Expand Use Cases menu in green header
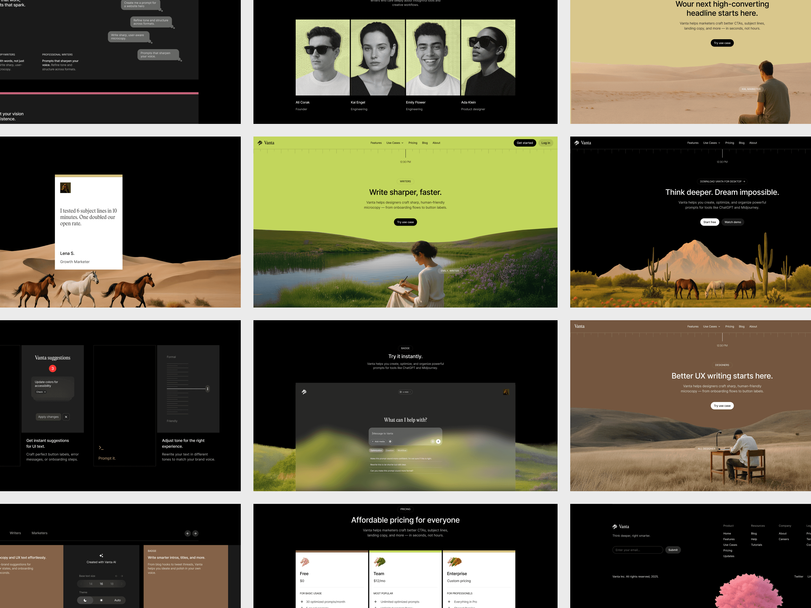This screenshot has height=608, width=811. (395, 143)
